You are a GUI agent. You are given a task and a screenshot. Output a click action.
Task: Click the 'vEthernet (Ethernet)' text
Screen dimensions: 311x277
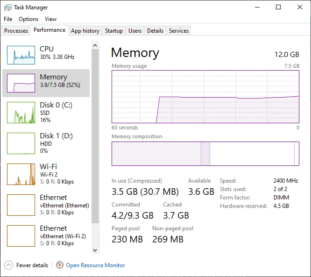pyautogui.click(x=64, y=206)
